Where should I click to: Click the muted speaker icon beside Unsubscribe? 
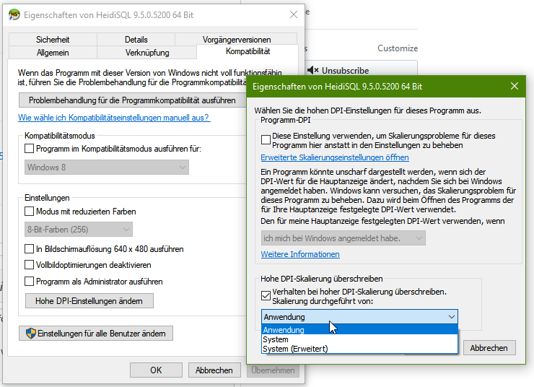[x=312, y=70]
